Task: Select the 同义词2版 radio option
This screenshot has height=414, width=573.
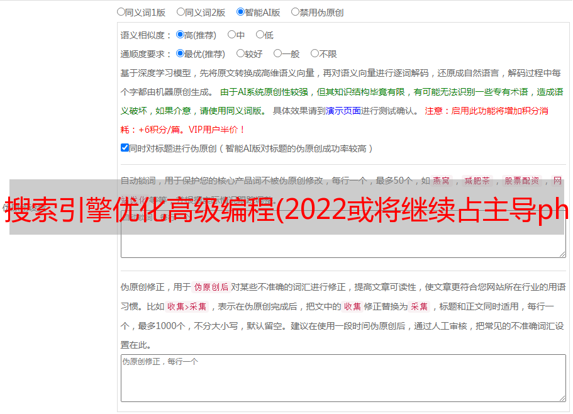Action: (181, 12)
